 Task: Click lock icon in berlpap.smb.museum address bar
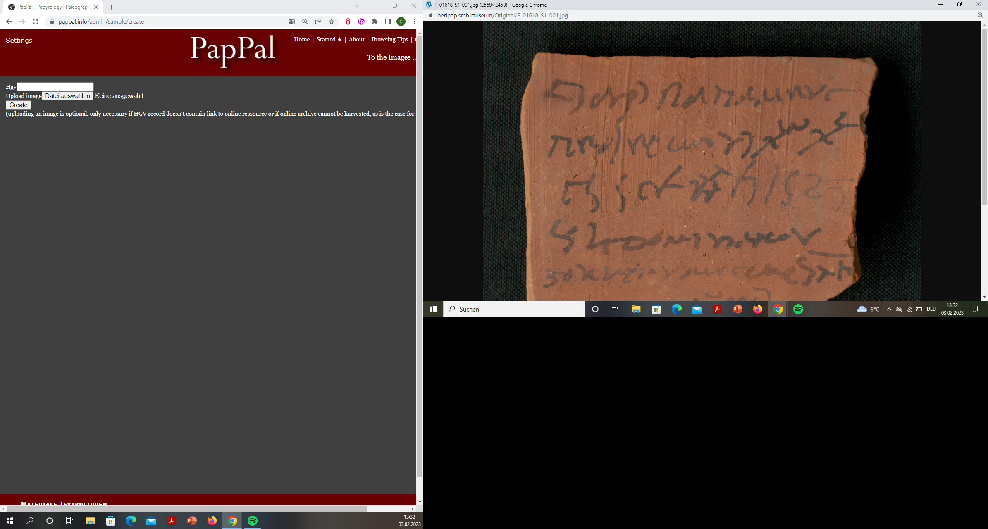click(x=431, y=15)
